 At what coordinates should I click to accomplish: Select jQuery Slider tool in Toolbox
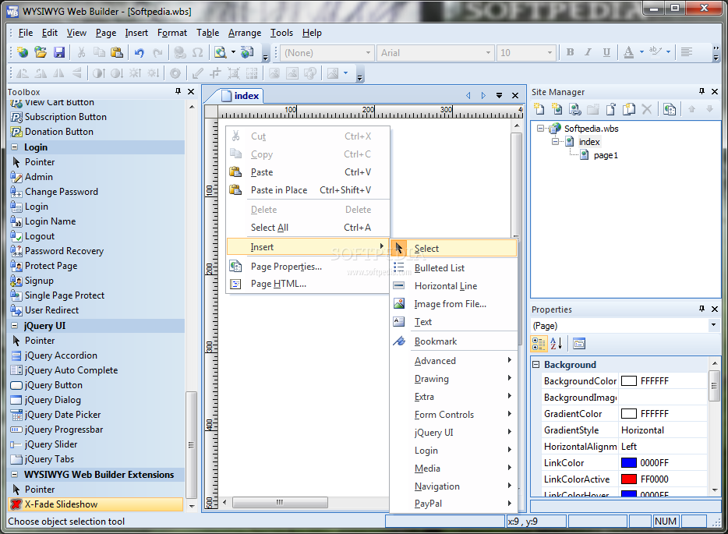click(51, 444)
